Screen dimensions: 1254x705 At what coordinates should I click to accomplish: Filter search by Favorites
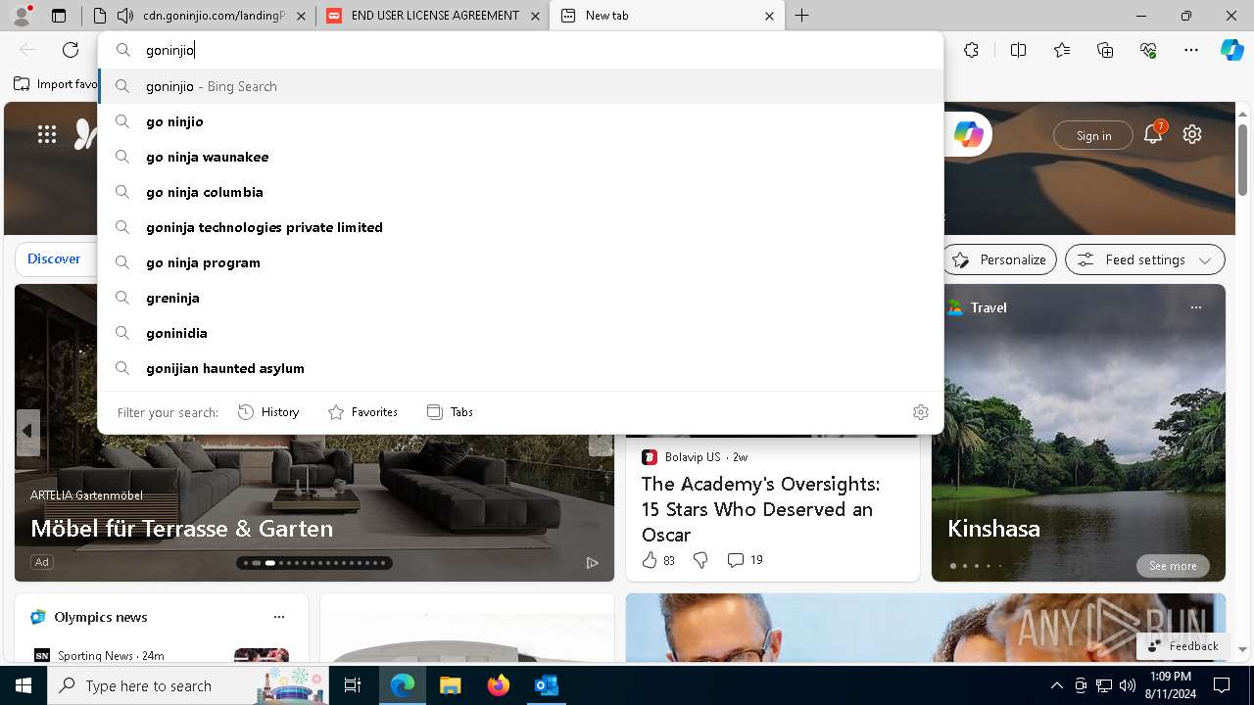click(362, 412)
